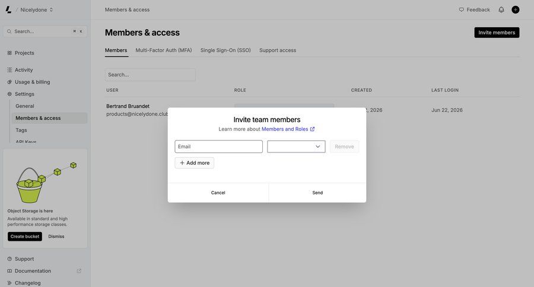Click products@nicelydone.club email text

137,114
